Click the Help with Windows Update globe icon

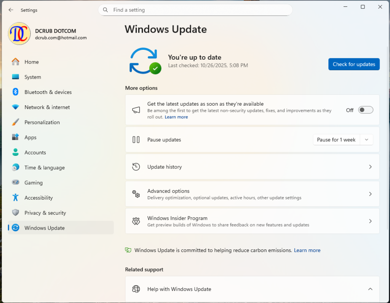pyautogui.click(x=136, y=289)
